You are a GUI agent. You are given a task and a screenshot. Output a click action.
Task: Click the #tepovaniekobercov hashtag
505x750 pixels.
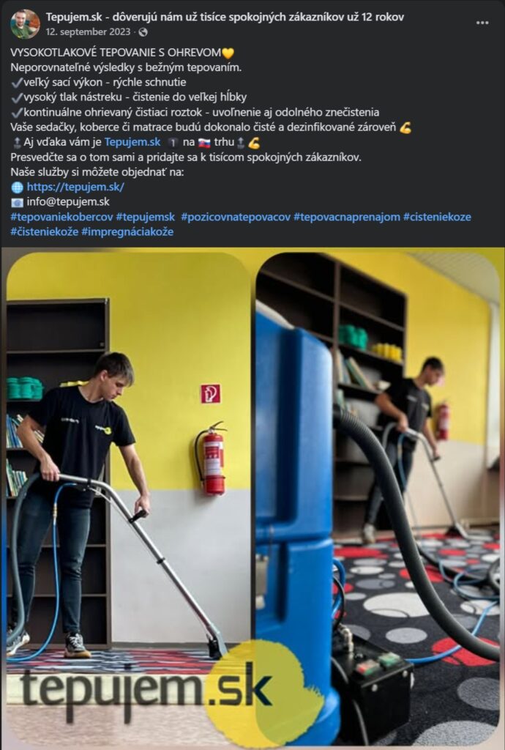[x=61, y=217]
